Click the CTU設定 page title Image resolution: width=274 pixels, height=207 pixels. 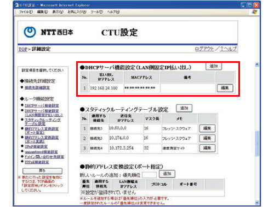click(x=119, y=33)
